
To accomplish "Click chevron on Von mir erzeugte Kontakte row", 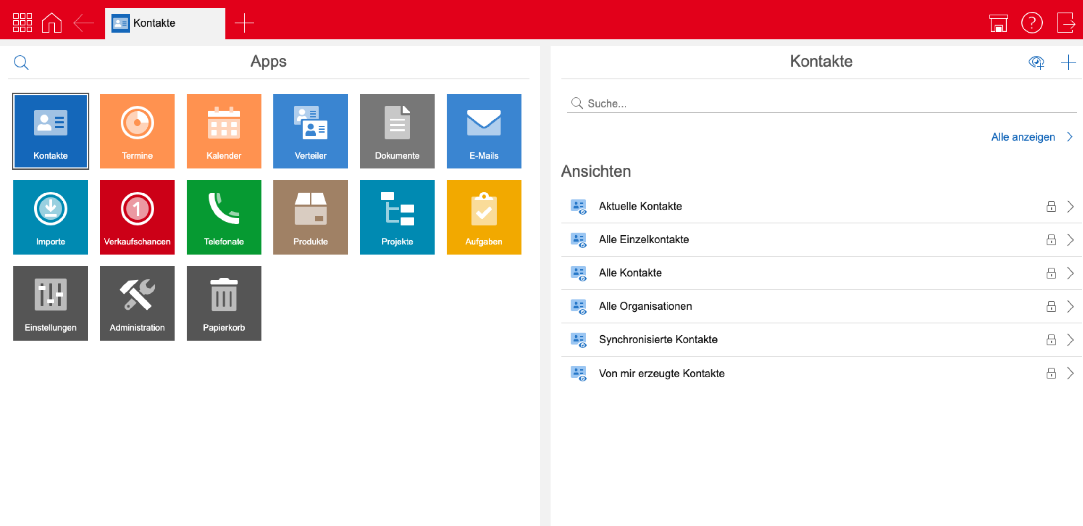I will (1070, 373).
